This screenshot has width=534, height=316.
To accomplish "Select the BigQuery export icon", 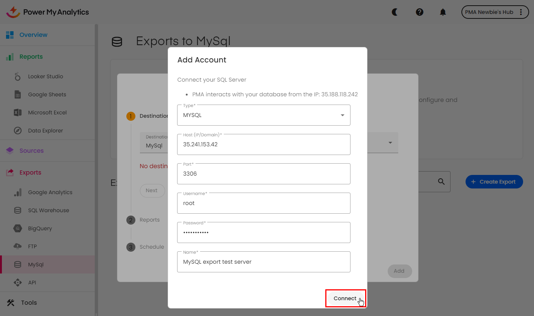I will [17, 228].
